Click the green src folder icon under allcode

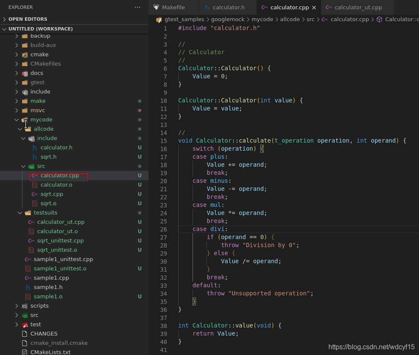pyautogui.click(x=32, y=166)
